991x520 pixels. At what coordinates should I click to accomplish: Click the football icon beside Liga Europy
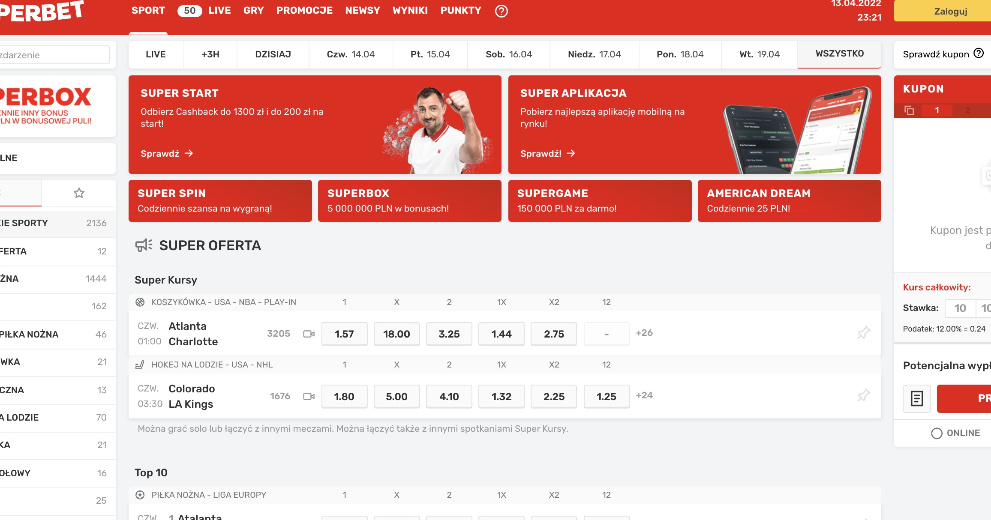pos(140,495)
